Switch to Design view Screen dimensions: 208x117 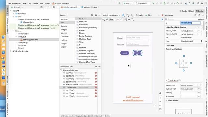[x=200, y=11]
